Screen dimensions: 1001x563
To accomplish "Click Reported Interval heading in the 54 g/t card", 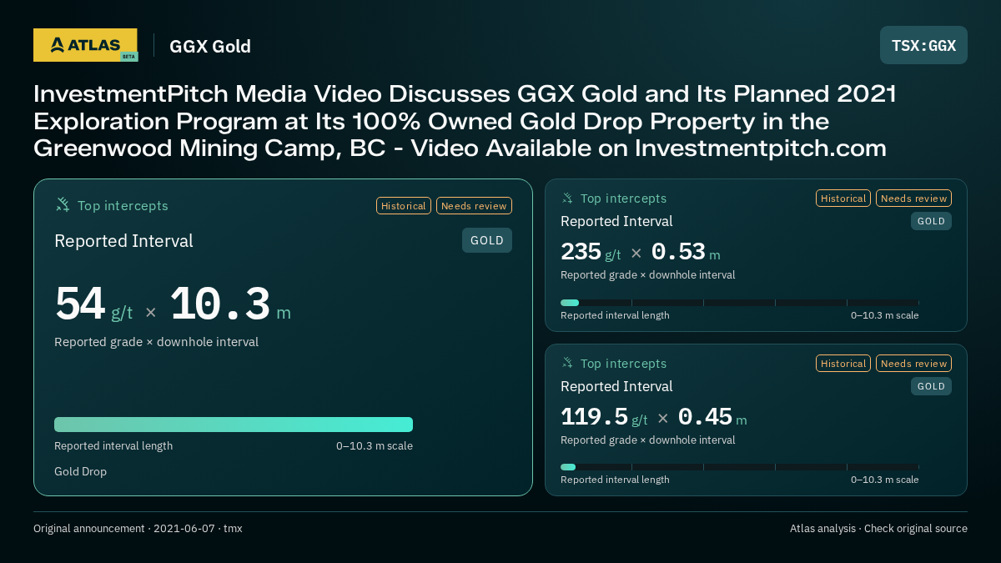I will [123, 241].
